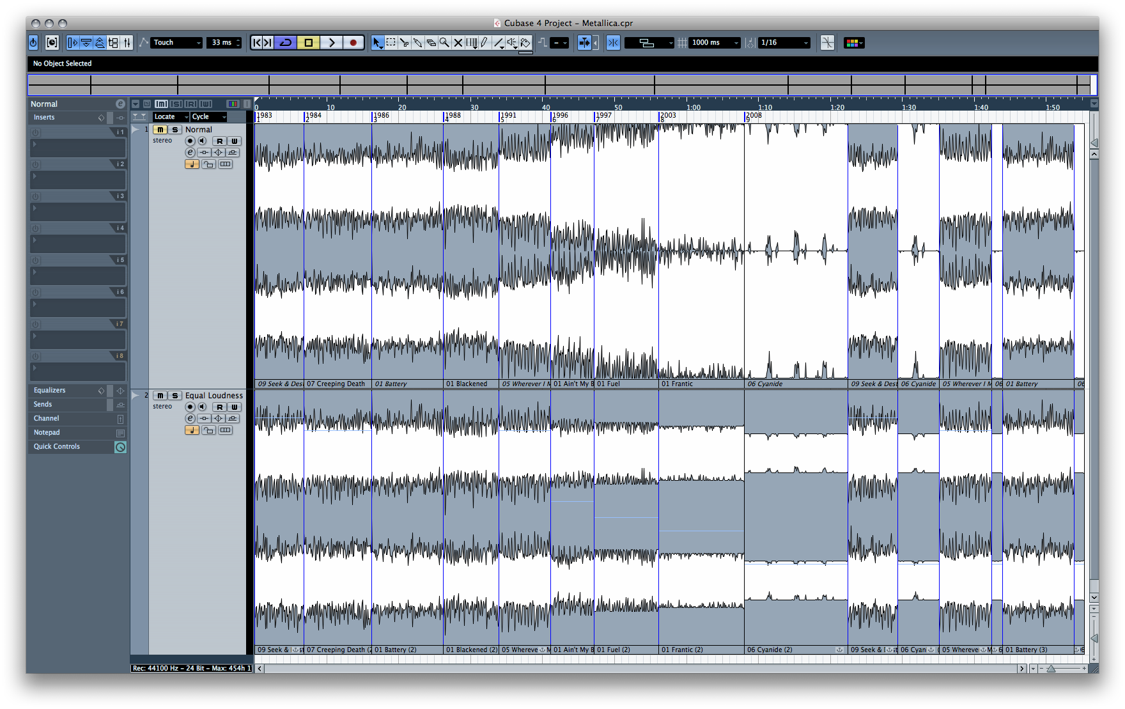1125x709 pixels.
Task: Select the Object Selection arrow tool
Action: click(377, 43)
